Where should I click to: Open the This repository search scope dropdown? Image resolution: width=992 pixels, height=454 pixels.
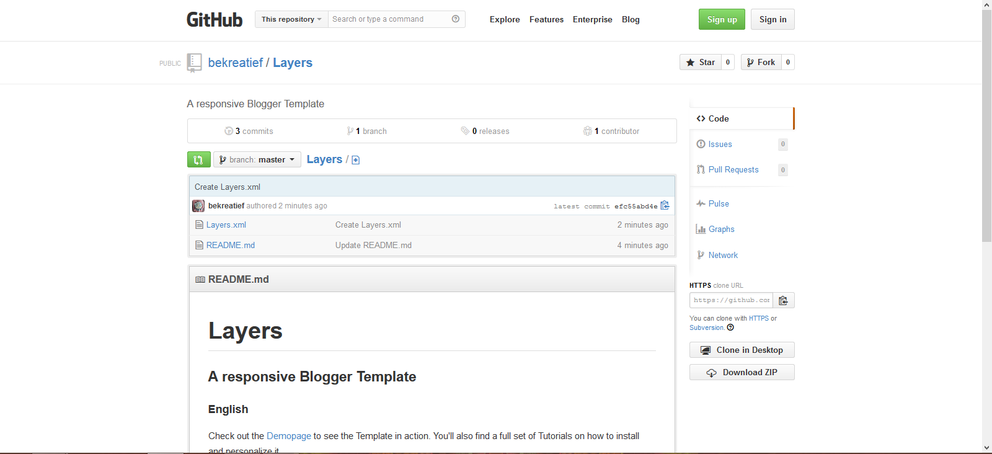(x=291, y=19)
